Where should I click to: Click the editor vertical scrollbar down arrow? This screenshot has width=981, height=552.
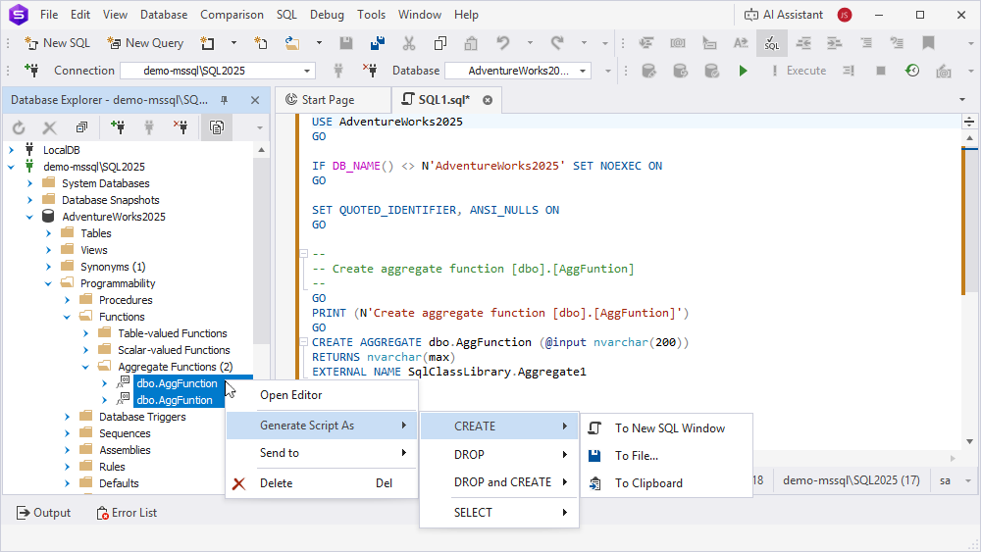(x=969, y=441)
